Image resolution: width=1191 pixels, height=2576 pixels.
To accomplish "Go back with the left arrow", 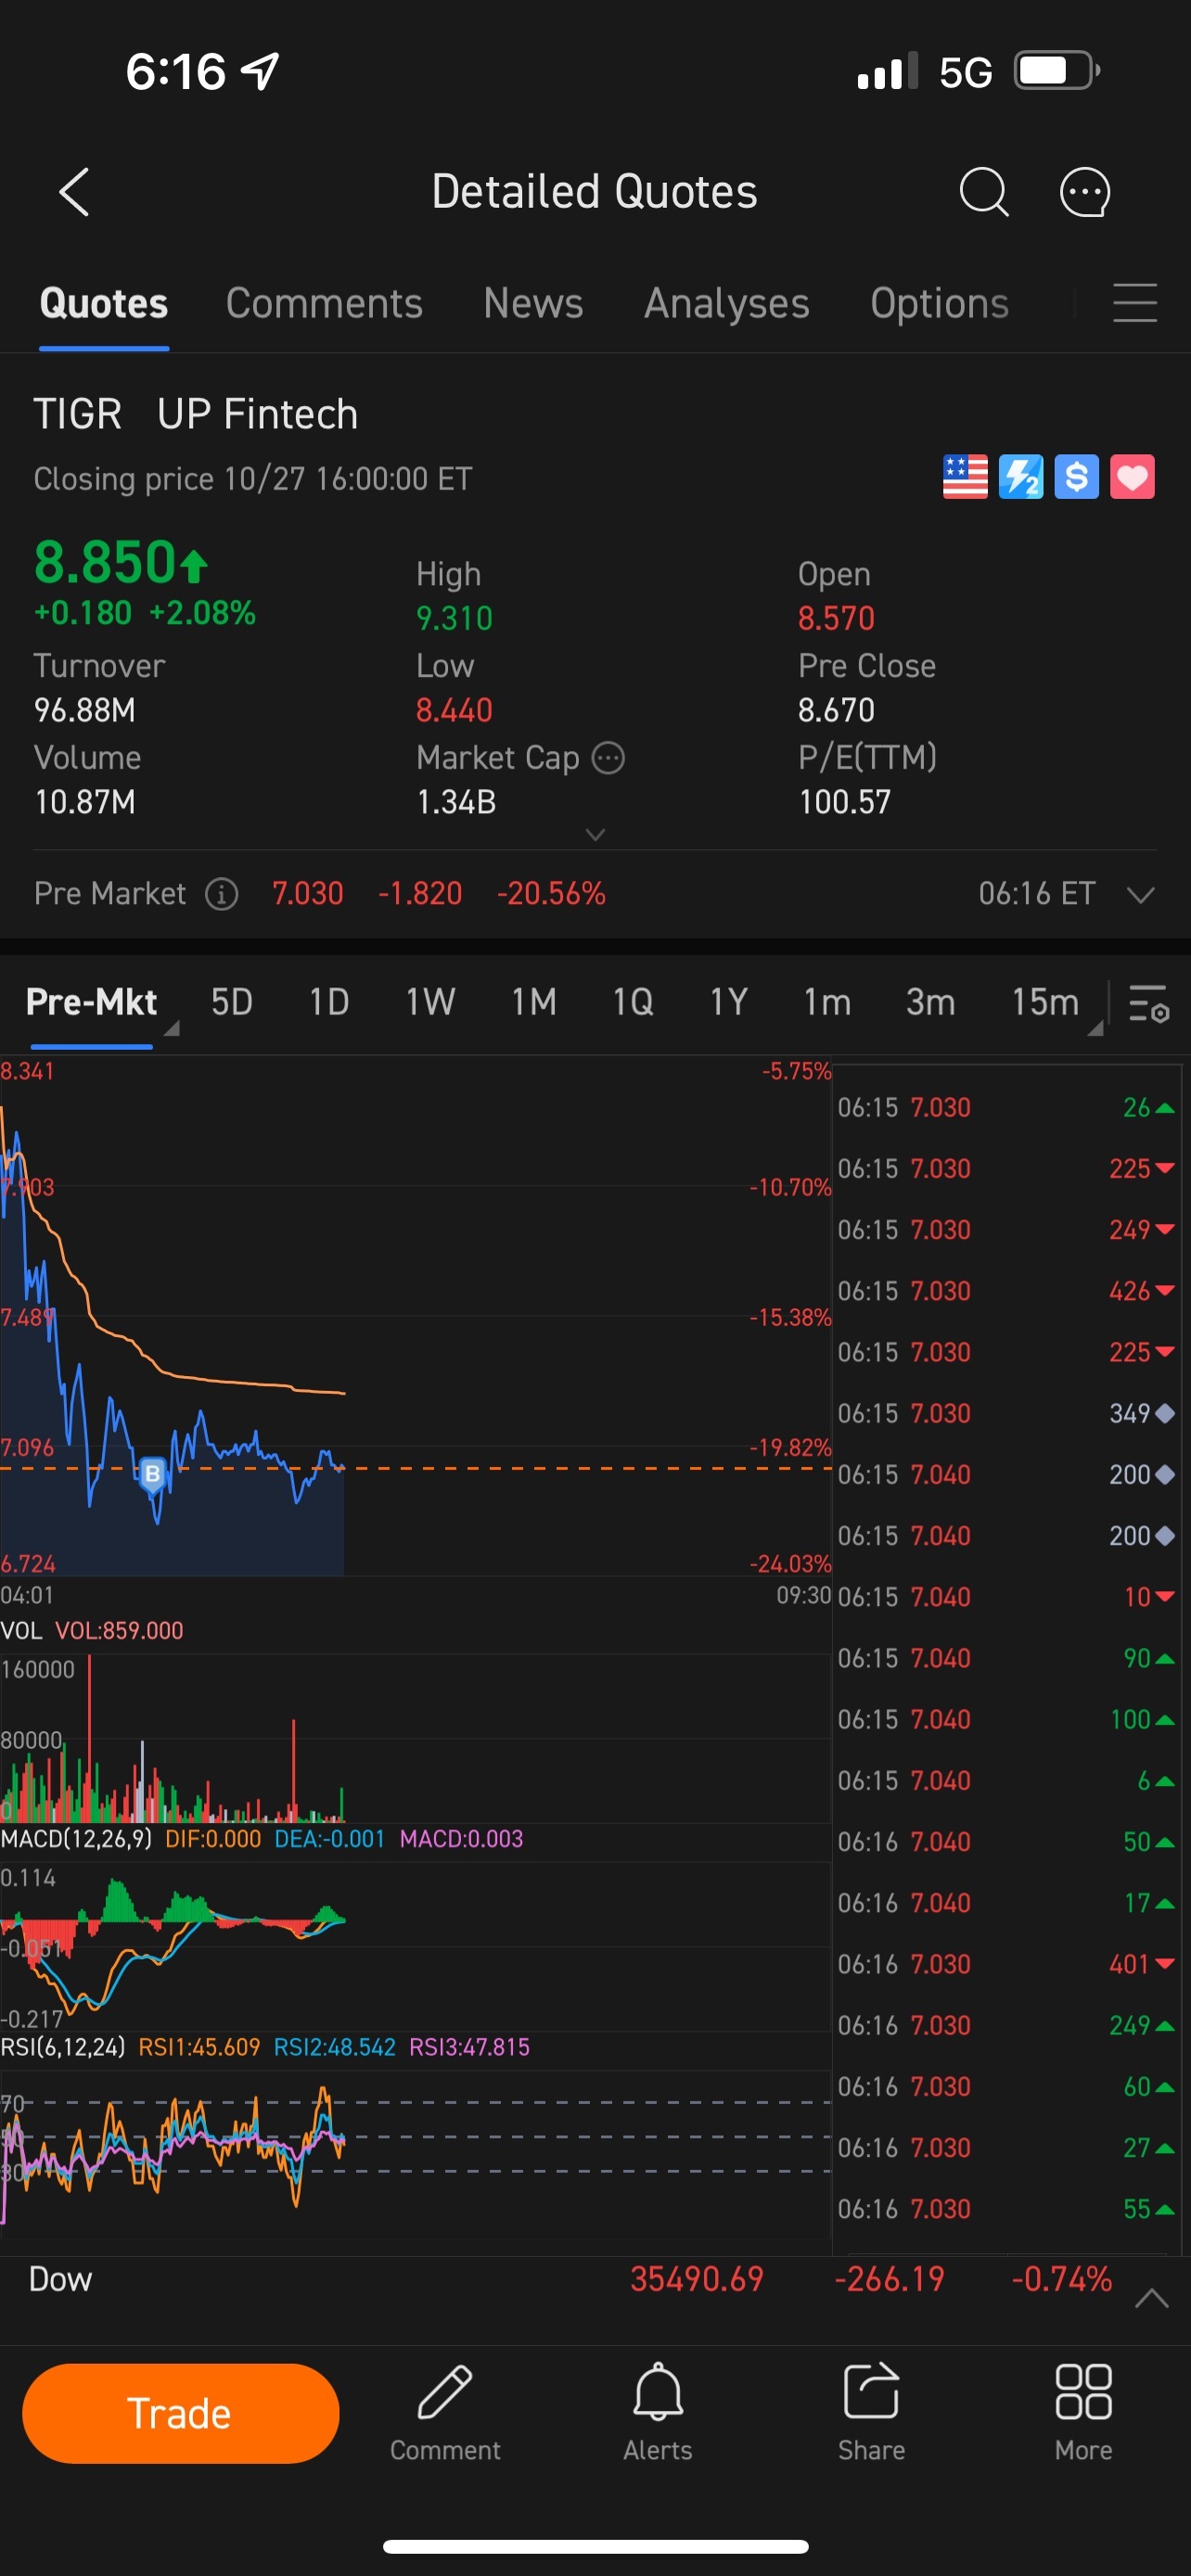I will (75, 191).
